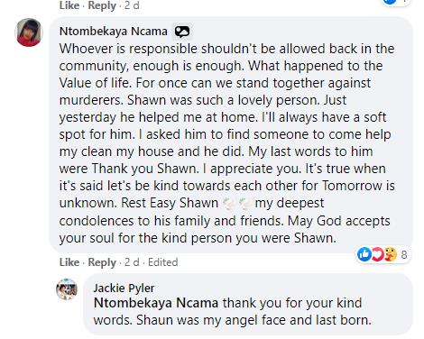Open Jackie Pyler's profile name link
Image resolution: width=424 pixels, height=339 pixels.
click(x=124, y=288)
